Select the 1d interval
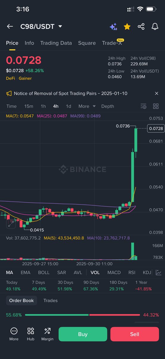Image resolution: width=165 pixels, height=359 pixels. (x=69, y=106)
